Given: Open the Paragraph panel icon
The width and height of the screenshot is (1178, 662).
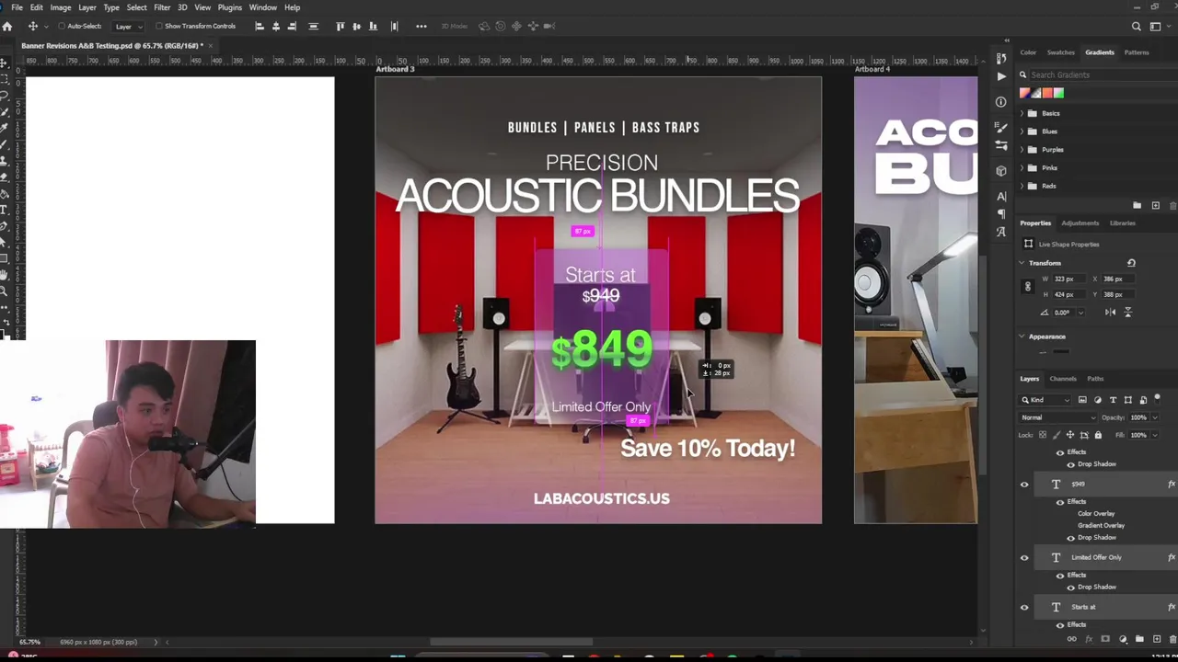Looking at the screenshot, I should tap(1001, 213).
